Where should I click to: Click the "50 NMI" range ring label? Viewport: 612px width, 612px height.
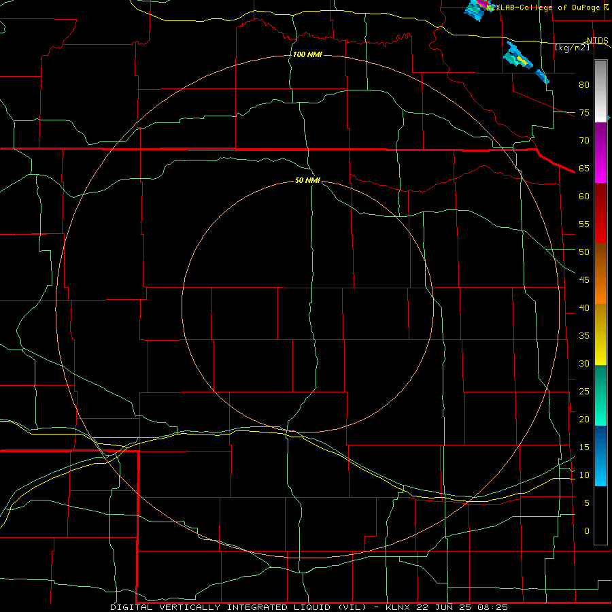click(x=307, y=180)
